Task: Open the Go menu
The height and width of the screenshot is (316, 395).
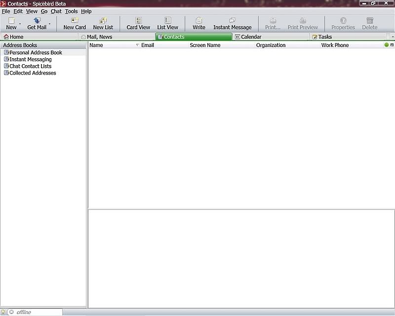Action: (44, 11)
